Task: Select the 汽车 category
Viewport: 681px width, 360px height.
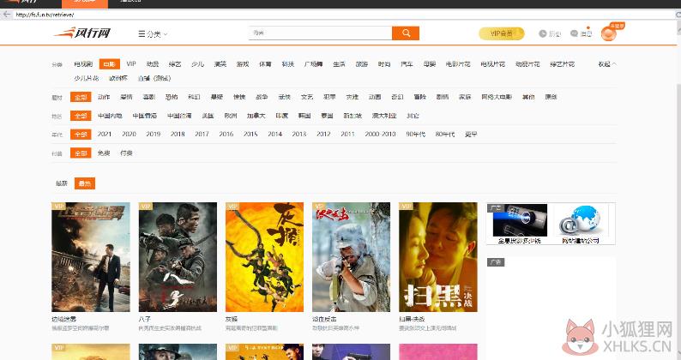Action: (407, 63)
